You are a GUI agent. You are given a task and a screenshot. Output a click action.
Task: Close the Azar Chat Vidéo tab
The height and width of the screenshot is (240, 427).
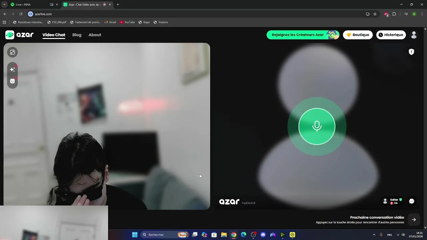point(110,5)
